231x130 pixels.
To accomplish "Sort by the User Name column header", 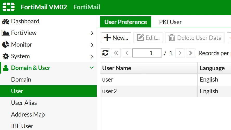I will click(x=149, y=68).
